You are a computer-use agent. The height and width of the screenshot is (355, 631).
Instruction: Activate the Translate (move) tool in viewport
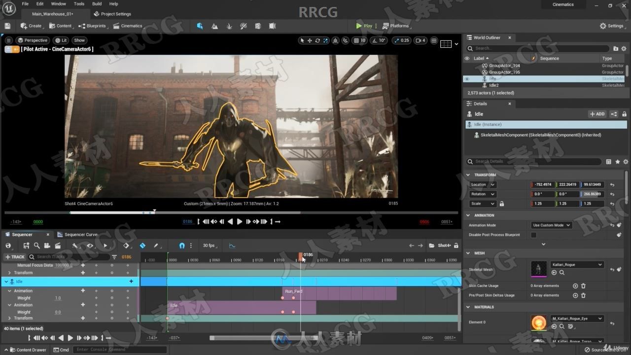click(x=310, y=40)
